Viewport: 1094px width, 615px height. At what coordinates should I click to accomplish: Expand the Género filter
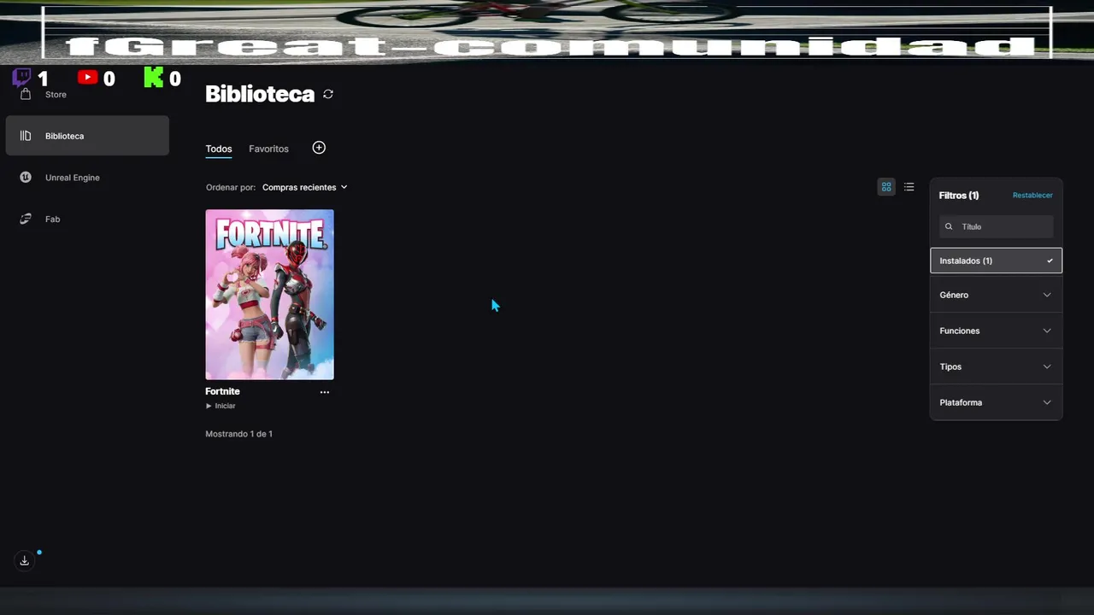coord(996,295)
